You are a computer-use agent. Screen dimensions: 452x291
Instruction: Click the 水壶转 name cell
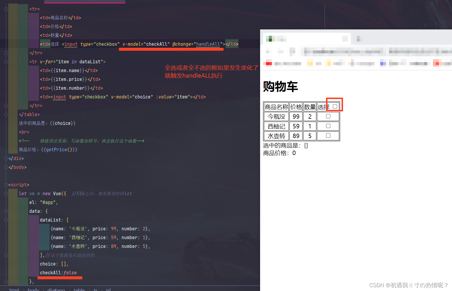point(277,136)
